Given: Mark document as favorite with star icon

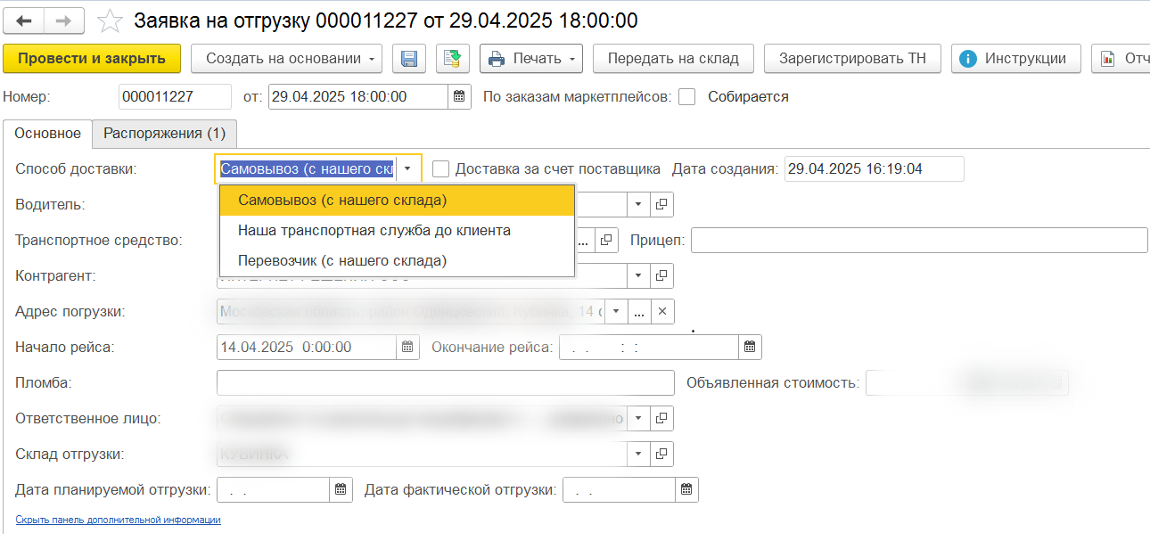Looking at the screenshot, I should (110, 20).
